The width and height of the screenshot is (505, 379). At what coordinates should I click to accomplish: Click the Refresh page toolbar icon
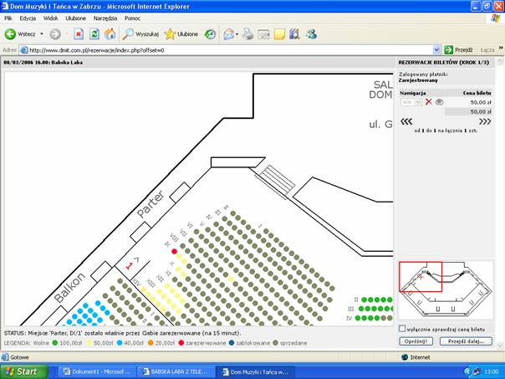click(x=94, y=34)
